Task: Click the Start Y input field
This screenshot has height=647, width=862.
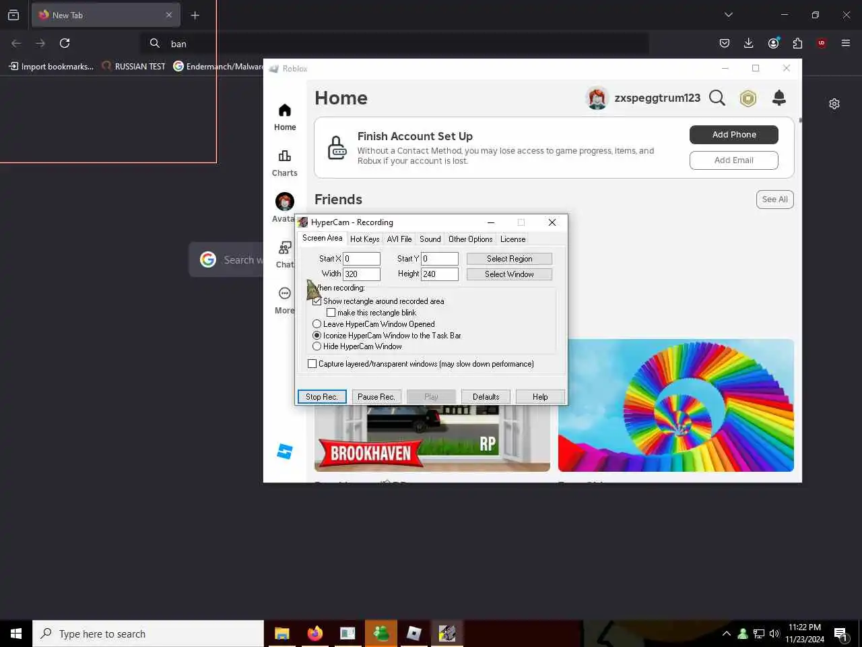Action: pos(440,259)
